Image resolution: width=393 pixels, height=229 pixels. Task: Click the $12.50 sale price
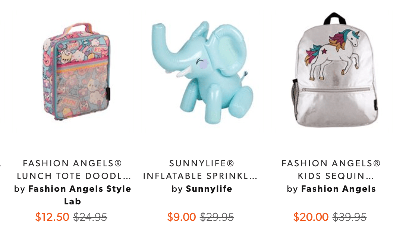tap(52, 217)
